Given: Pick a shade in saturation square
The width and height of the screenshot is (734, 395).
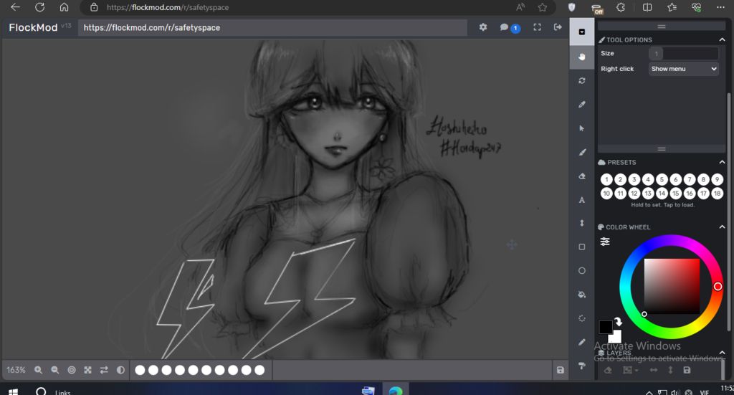Looking at the screenshot, I should tap(672, 286).
